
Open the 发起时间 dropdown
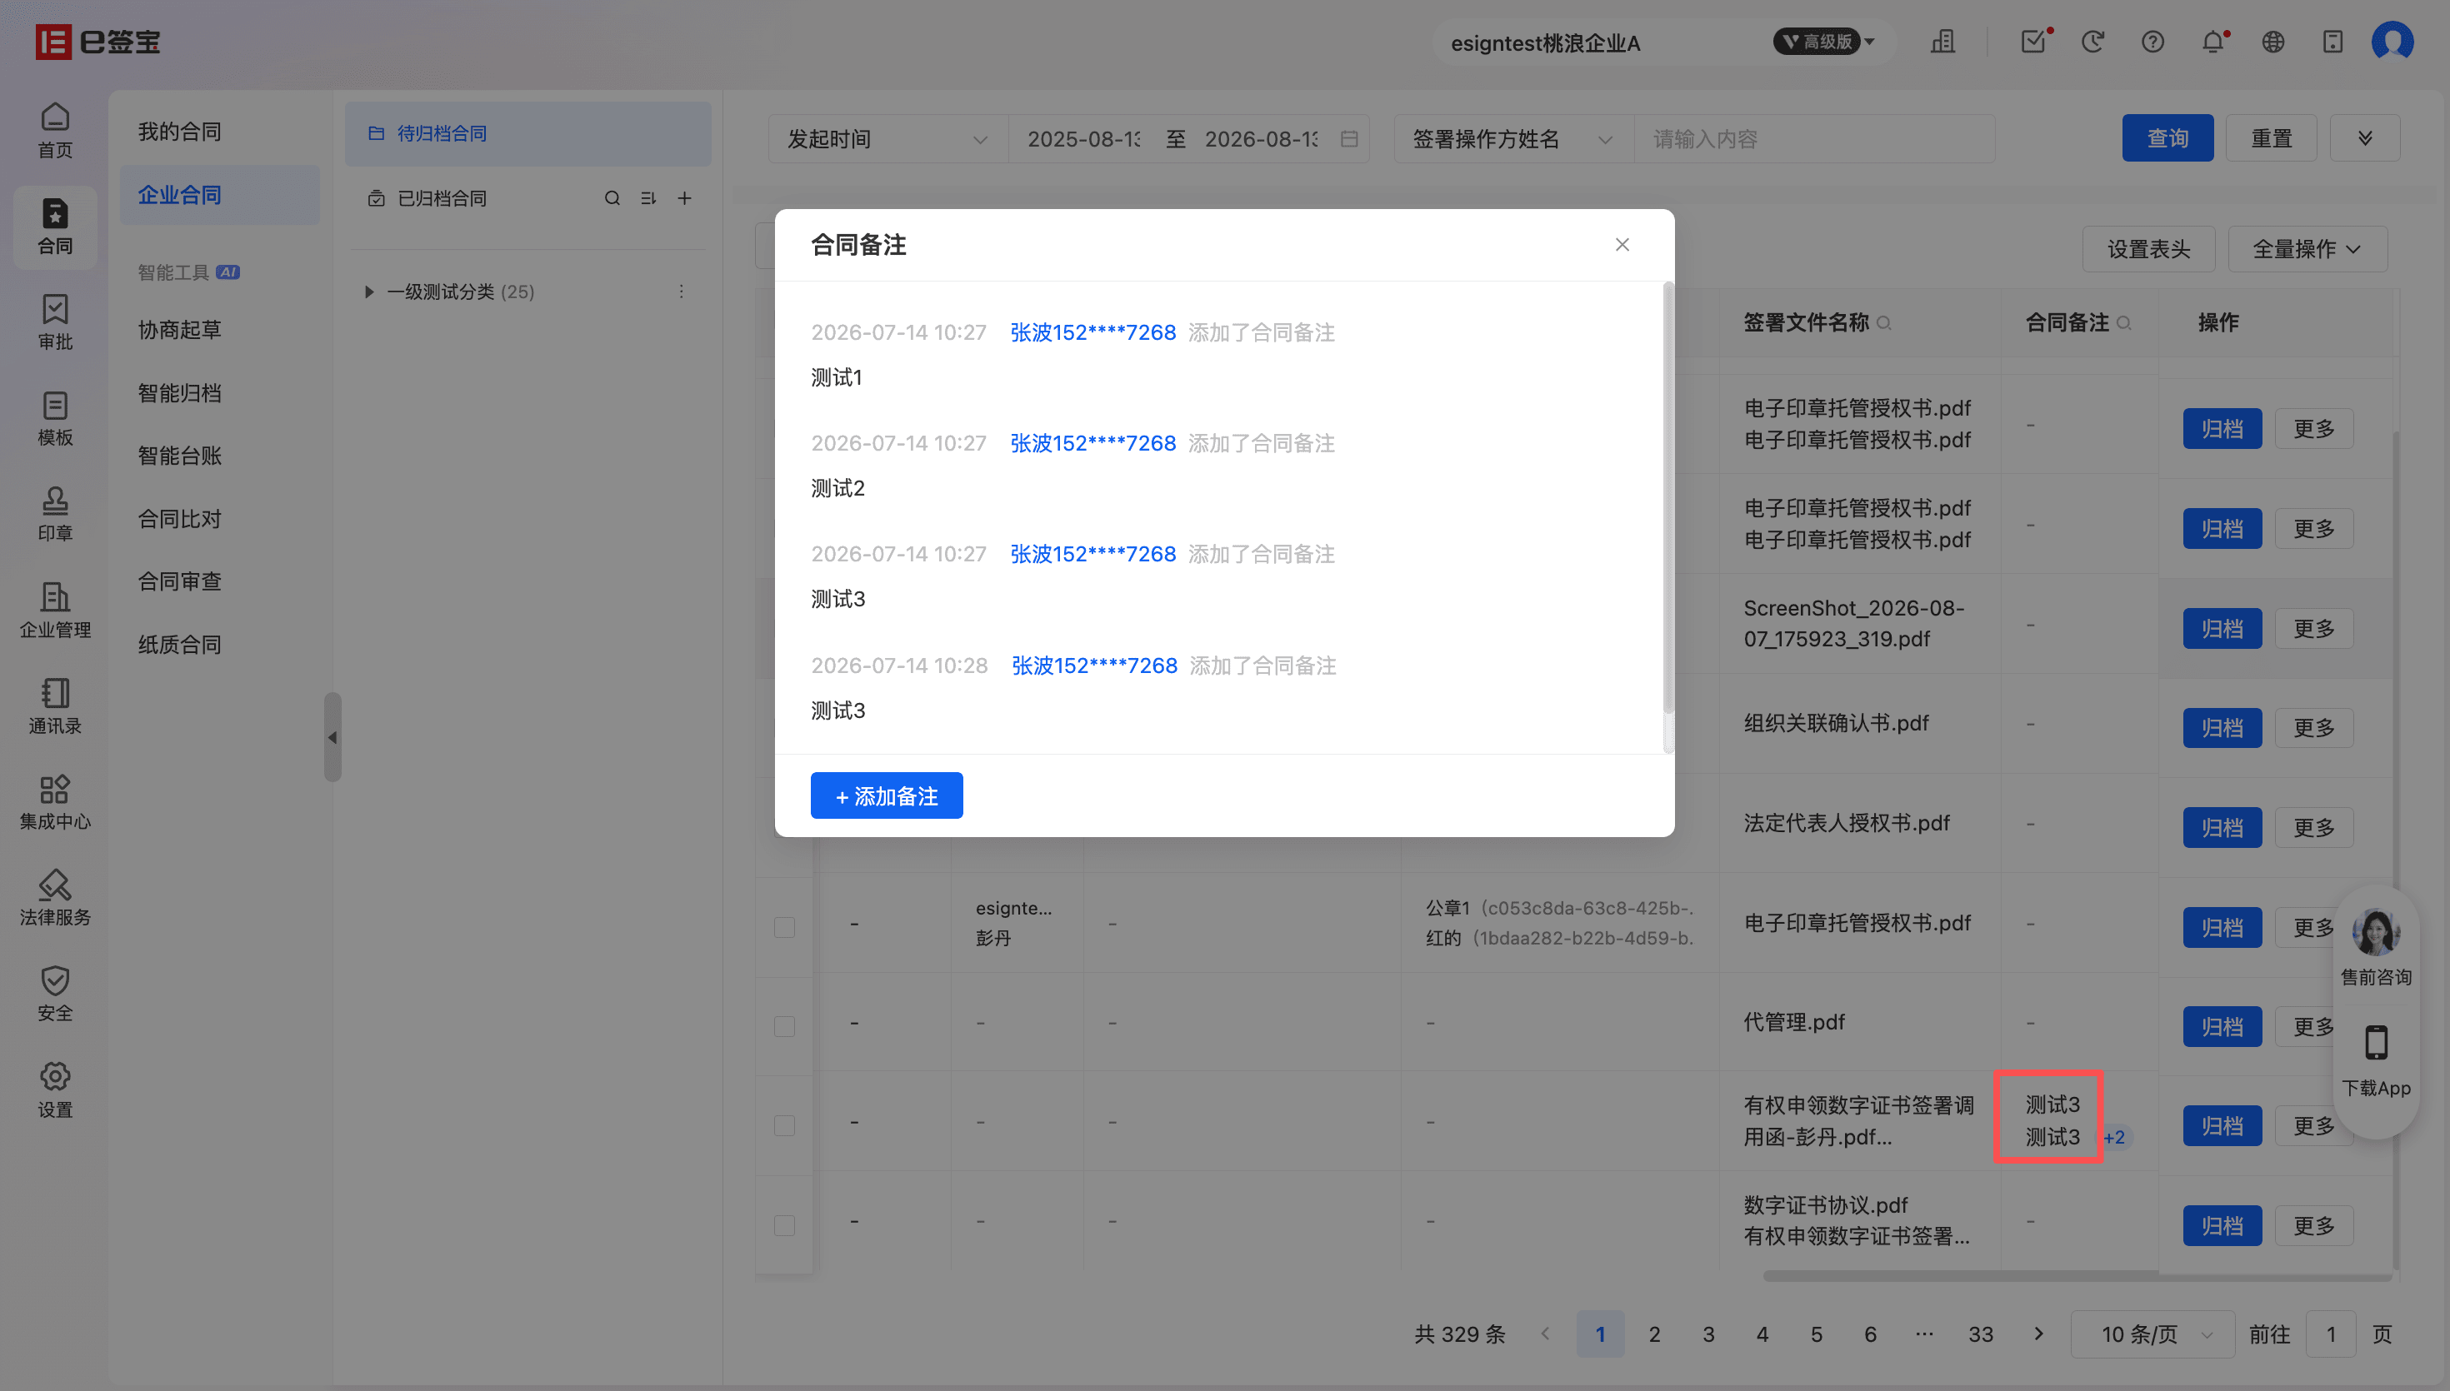click(x=887, y=138)
